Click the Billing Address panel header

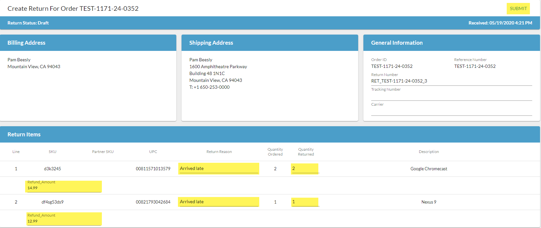(26, 43)
